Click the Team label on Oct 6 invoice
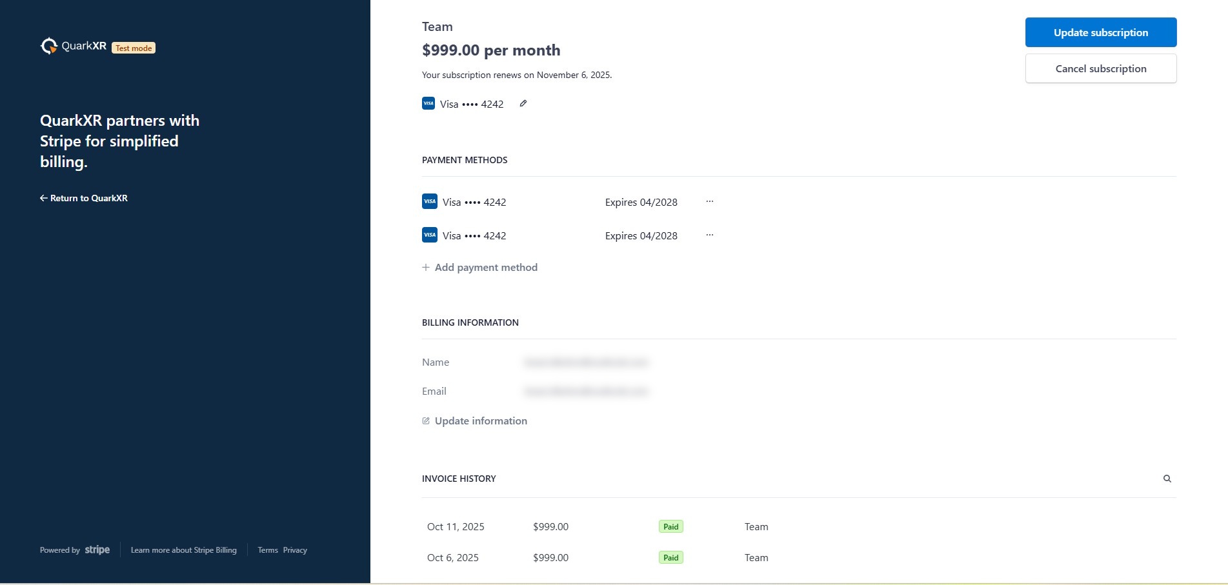 pos(756,557)
